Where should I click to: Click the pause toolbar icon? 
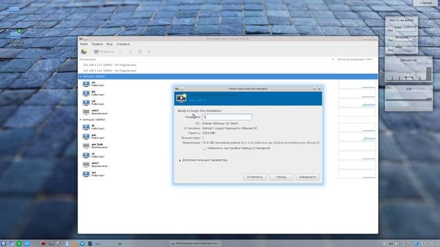point(130,52)
